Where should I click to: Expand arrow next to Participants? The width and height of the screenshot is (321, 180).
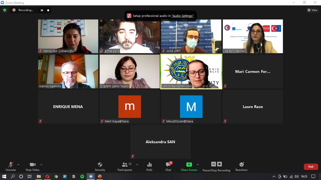click(137, 165)
